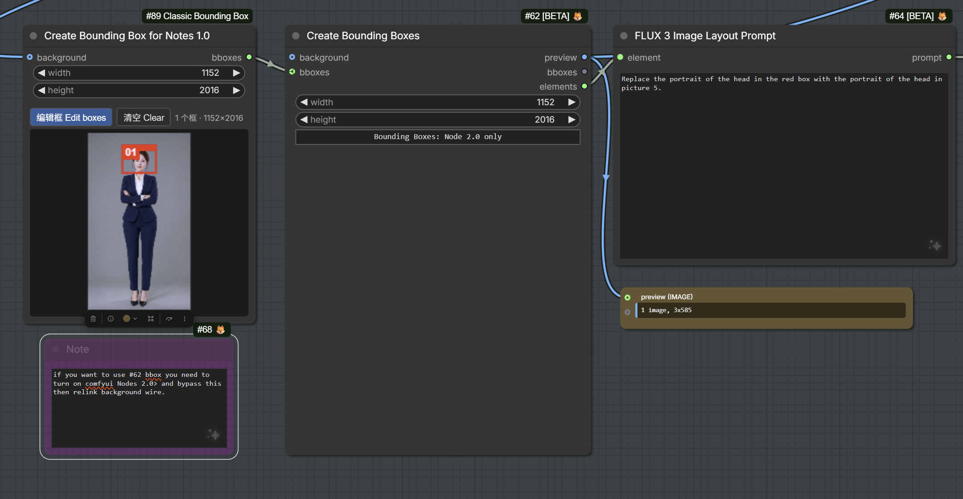
Task: Open node info from selection toolbar
Action: pos(111,318)
